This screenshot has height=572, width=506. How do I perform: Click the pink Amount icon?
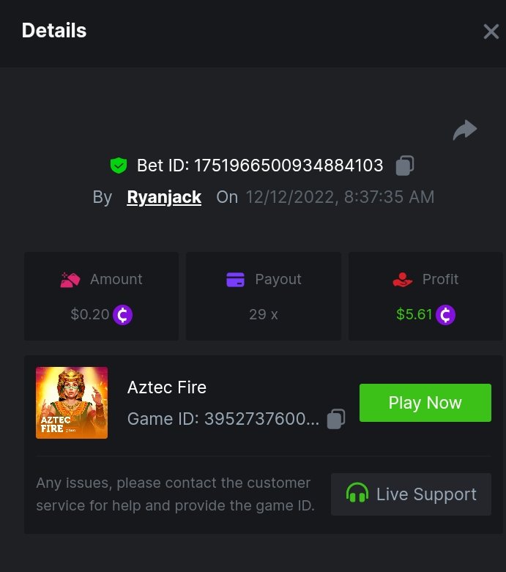tap(70, 279)
